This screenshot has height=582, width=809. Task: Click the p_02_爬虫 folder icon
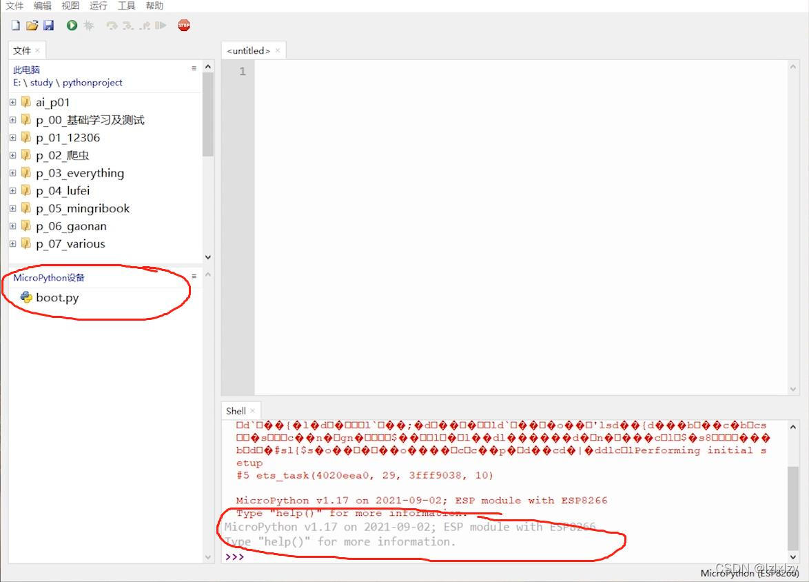point(25,155)
